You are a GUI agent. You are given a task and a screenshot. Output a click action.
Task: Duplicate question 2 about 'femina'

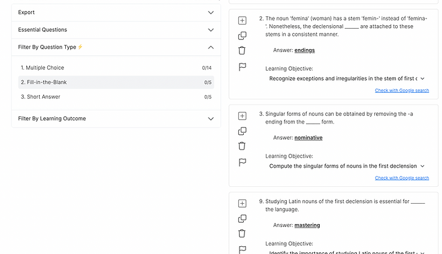pyautogui.click(x=242, y=35)
